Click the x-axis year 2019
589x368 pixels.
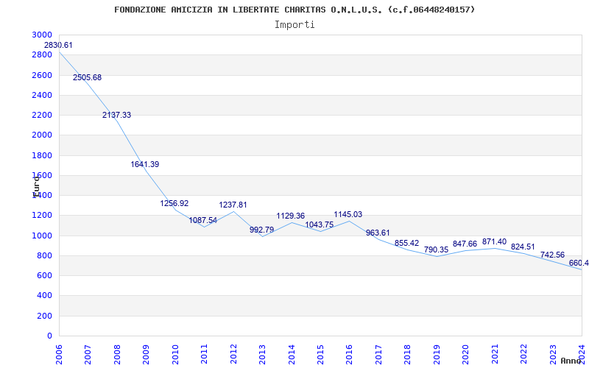[436, 355]
